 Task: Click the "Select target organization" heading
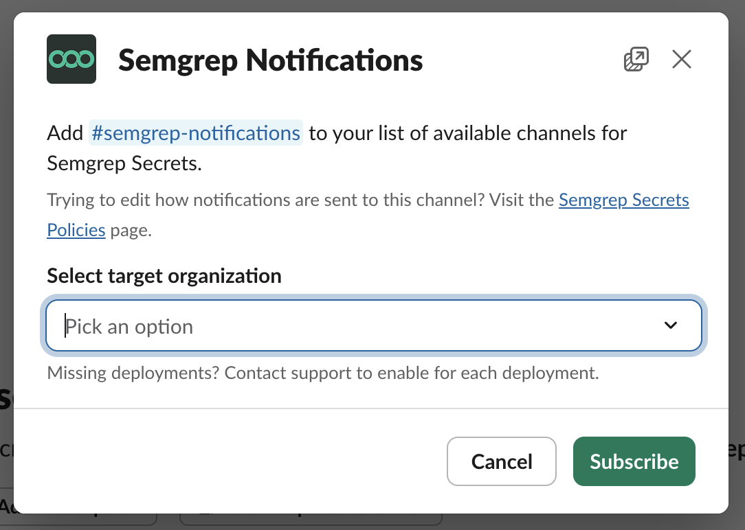(x=164, y=276)
